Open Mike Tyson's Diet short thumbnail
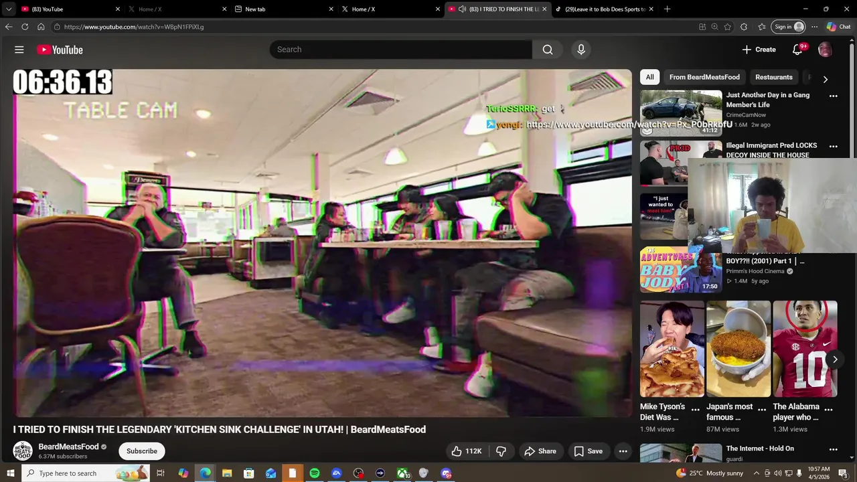The height and width of the screenshot is (482, 857). (x=672, y=349)
